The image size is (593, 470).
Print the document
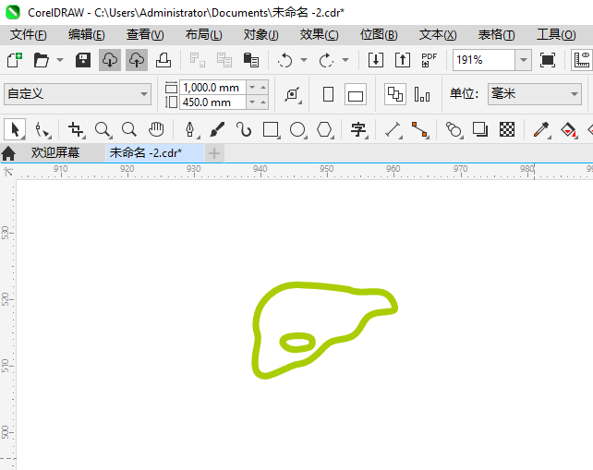click(x=163, y=60)
